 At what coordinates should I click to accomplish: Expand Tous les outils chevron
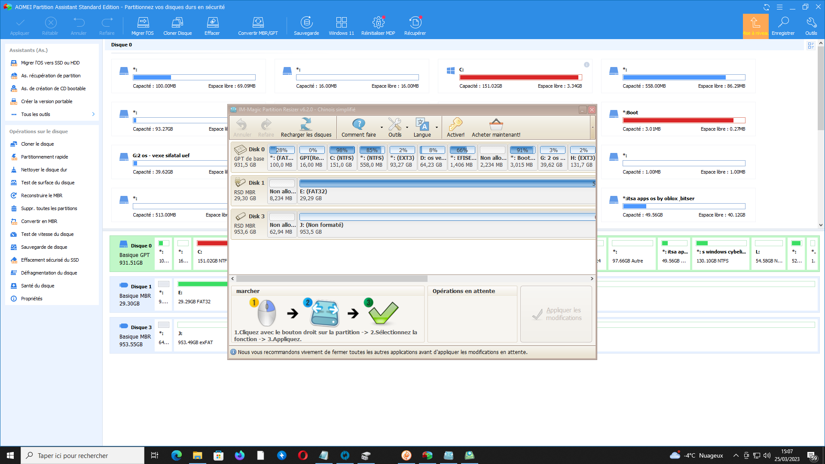(93, 114)
